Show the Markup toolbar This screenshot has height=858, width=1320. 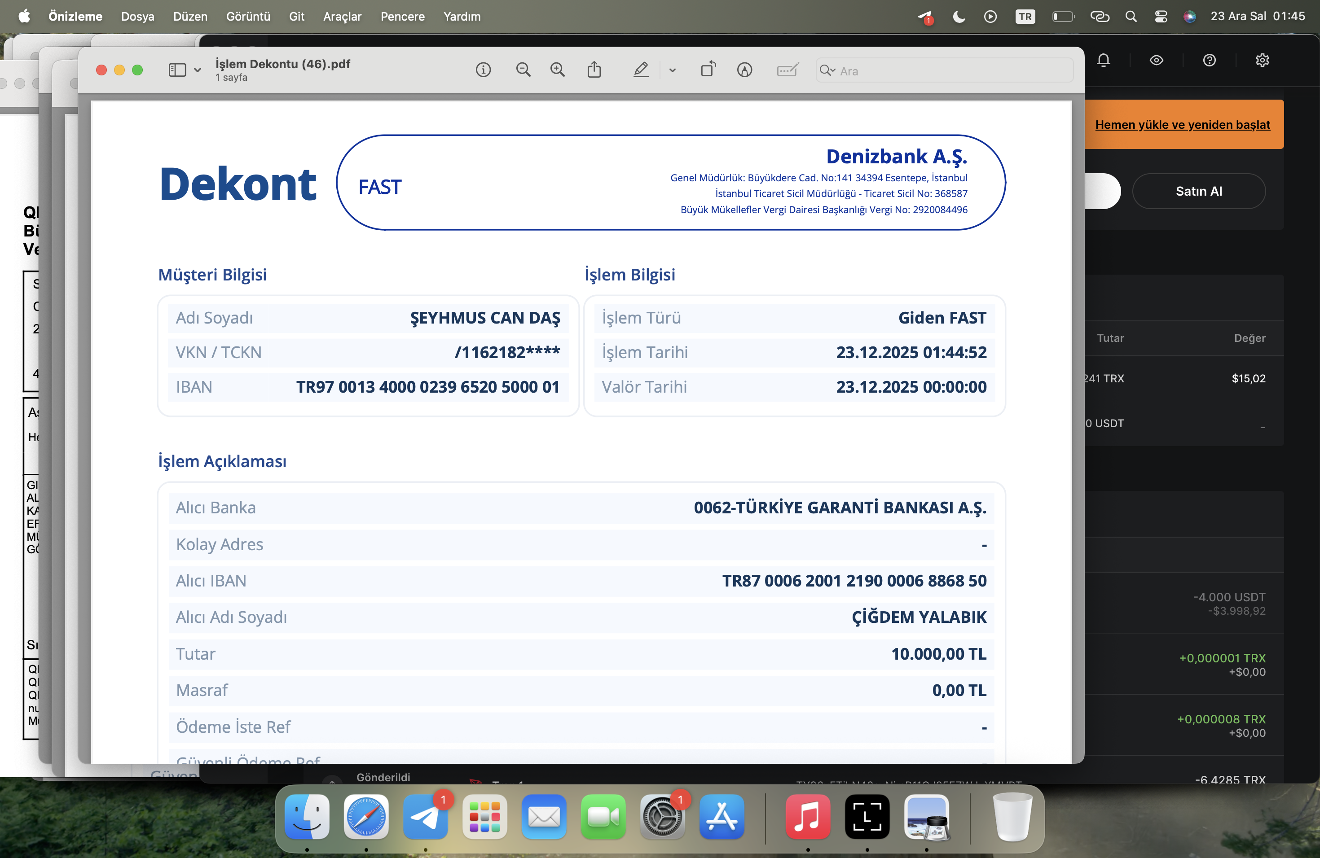[x=744, y=70]
